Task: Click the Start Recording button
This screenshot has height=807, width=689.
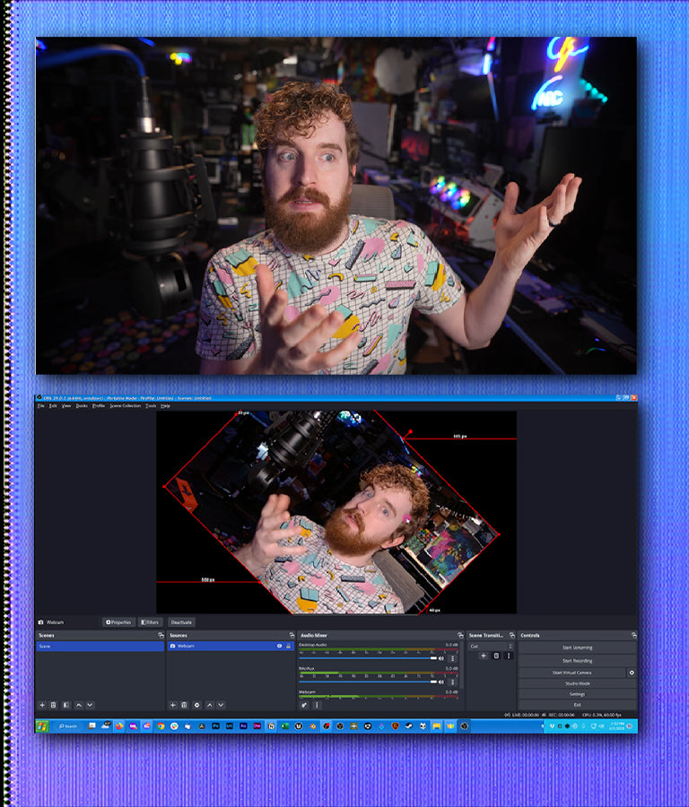Action: tap(577, 660)
